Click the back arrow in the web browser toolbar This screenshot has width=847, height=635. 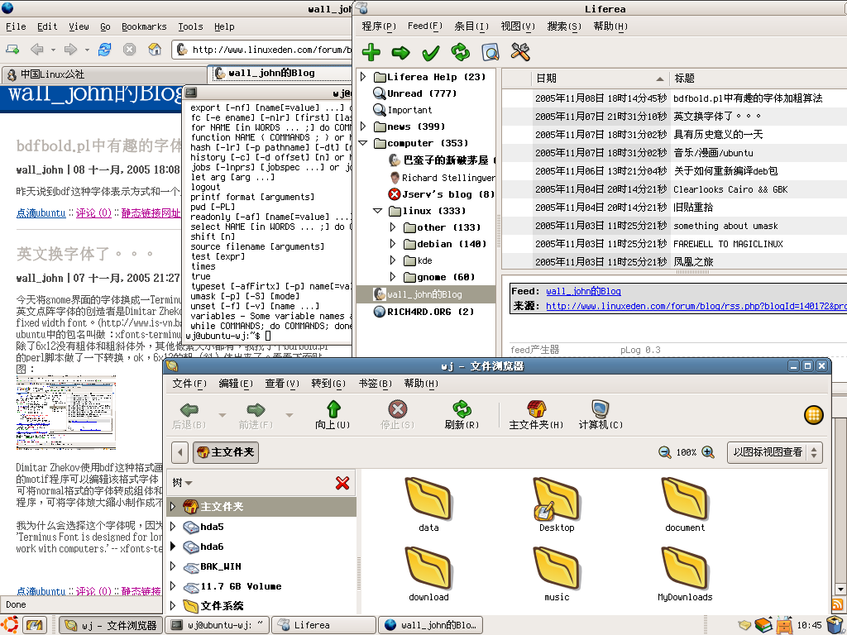[x=36, y=50]
